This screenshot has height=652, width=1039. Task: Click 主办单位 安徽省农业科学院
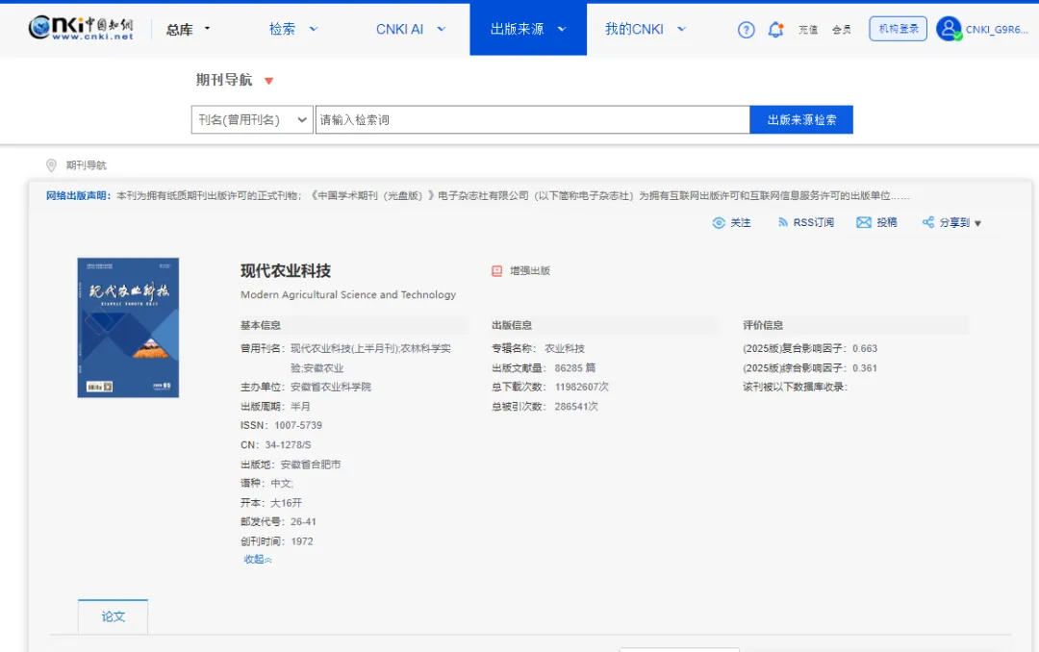(331, 387)
